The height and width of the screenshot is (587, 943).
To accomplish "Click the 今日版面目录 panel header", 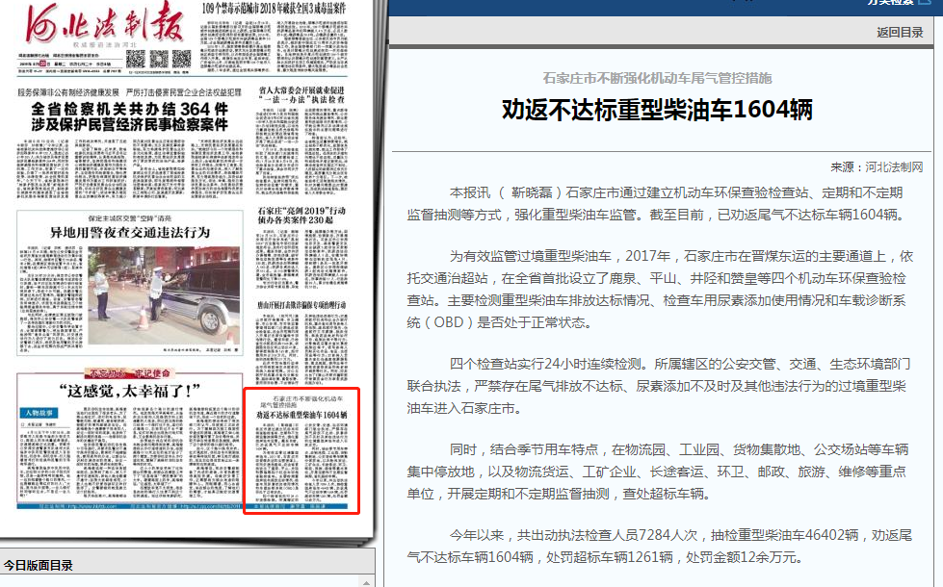I will pyautogui.click(x=39, y=565).
